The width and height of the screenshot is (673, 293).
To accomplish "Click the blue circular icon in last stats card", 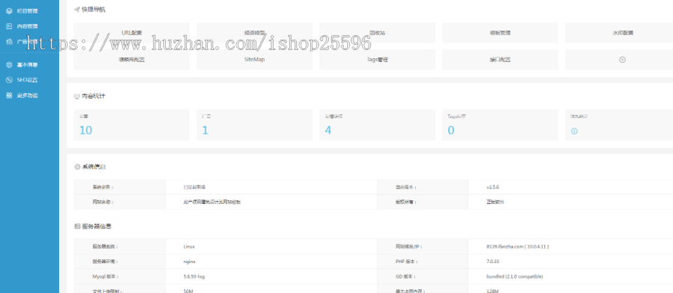I will 574,132.
